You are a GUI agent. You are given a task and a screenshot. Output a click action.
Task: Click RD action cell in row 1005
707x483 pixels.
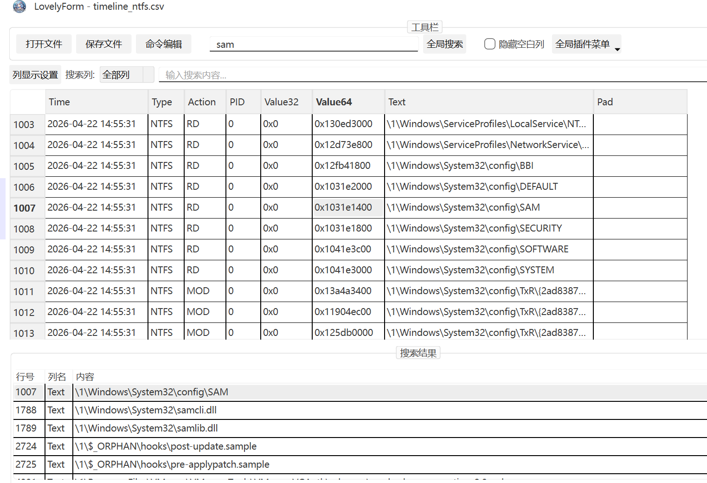(x=205, y=166)
